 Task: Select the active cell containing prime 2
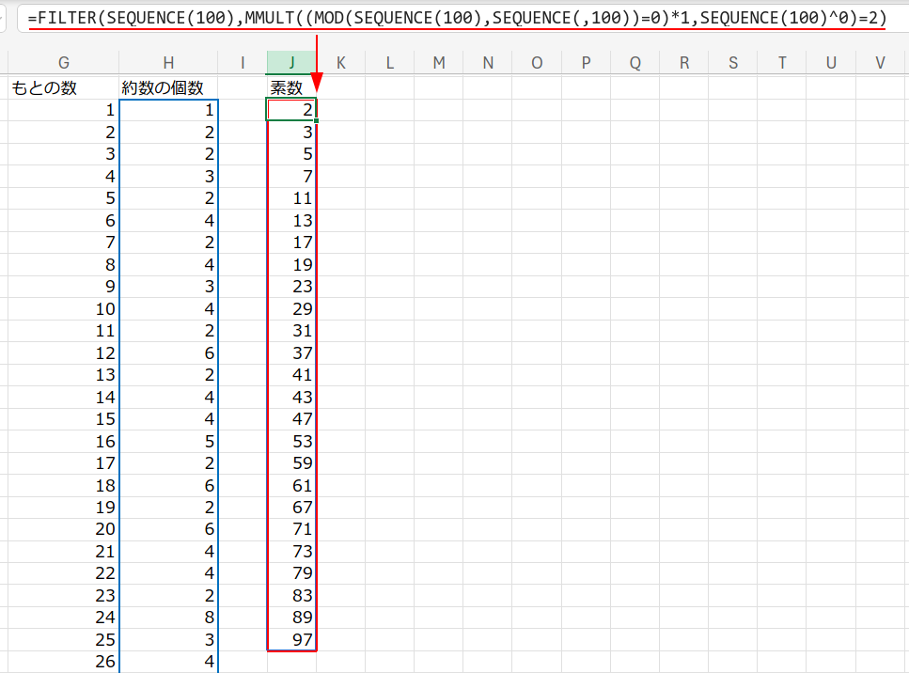pyautogui.click(x=292, y=110)
